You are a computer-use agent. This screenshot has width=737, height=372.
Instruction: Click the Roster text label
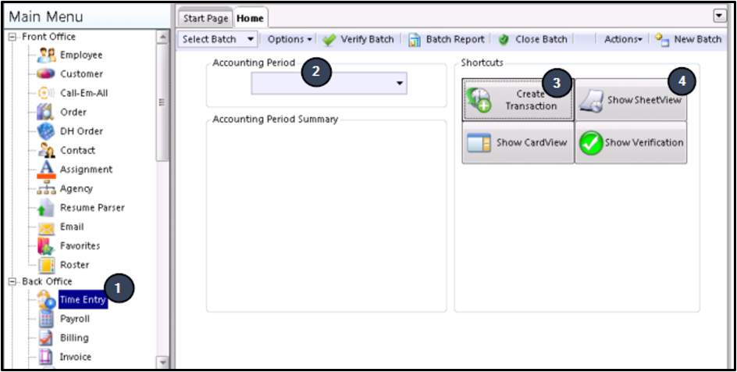75,265
